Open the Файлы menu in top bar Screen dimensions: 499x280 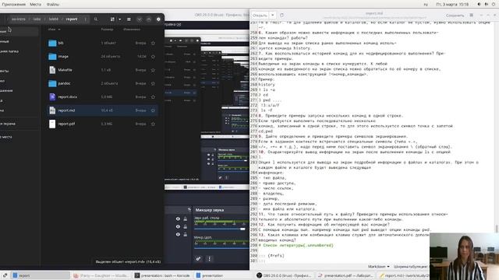pos(53,5)
